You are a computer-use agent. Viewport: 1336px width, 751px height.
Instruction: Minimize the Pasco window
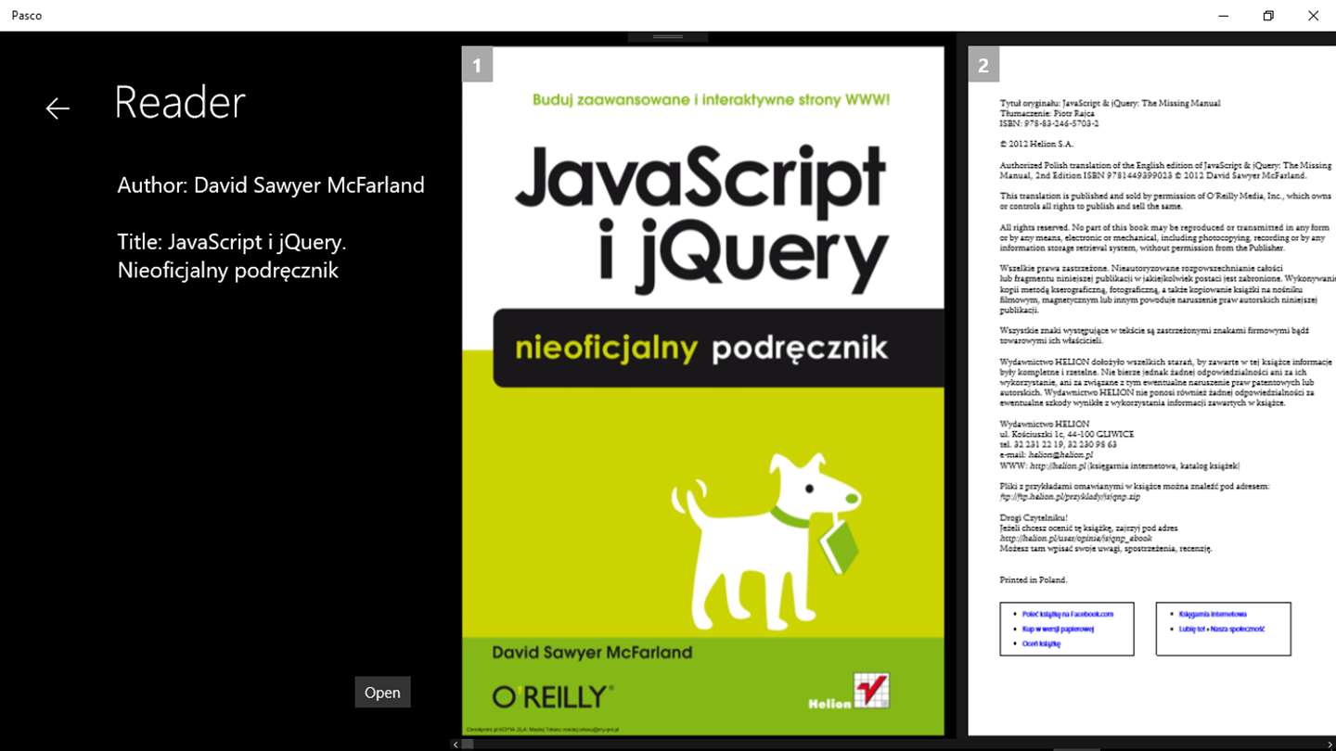(1224, 16)
